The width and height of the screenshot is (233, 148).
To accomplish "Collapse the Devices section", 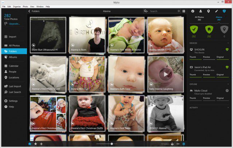I will tap(228, 43).
